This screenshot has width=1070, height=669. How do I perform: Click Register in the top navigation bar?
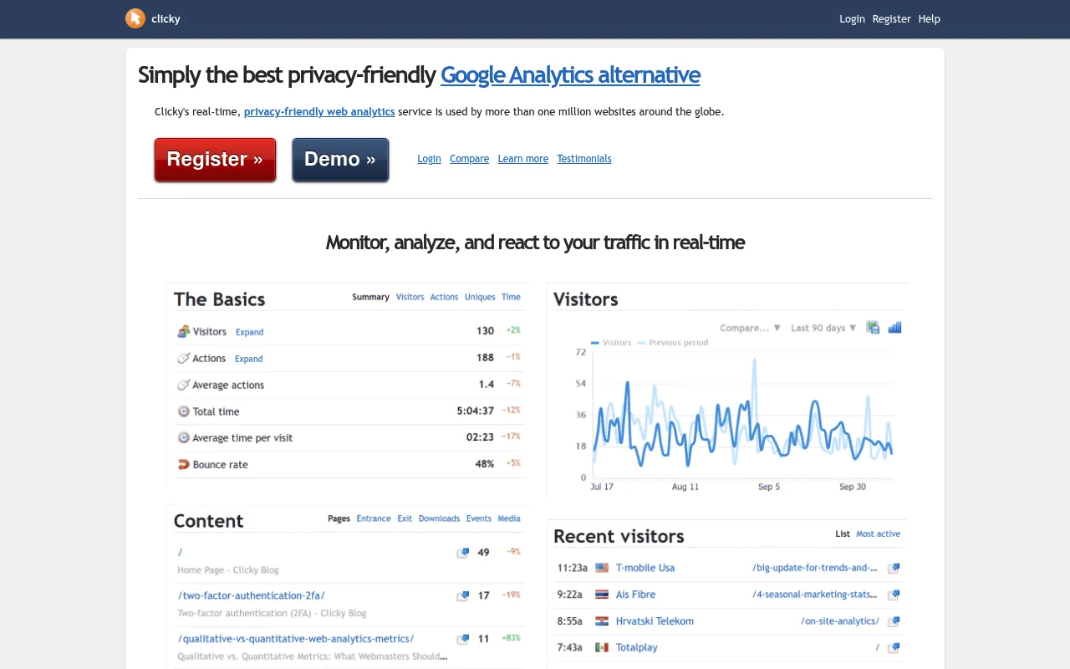(891, 18)
